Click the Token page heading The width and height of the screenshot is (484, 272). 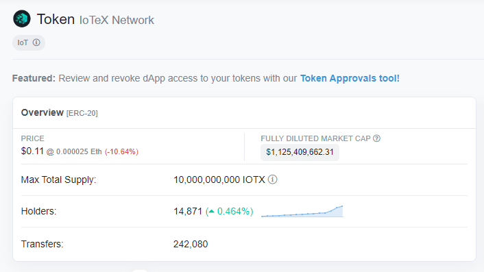[x=56, y=19]
